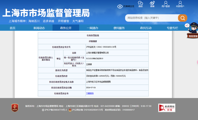Open the 智能客服 police mascot assistant

tap(192, 31)
